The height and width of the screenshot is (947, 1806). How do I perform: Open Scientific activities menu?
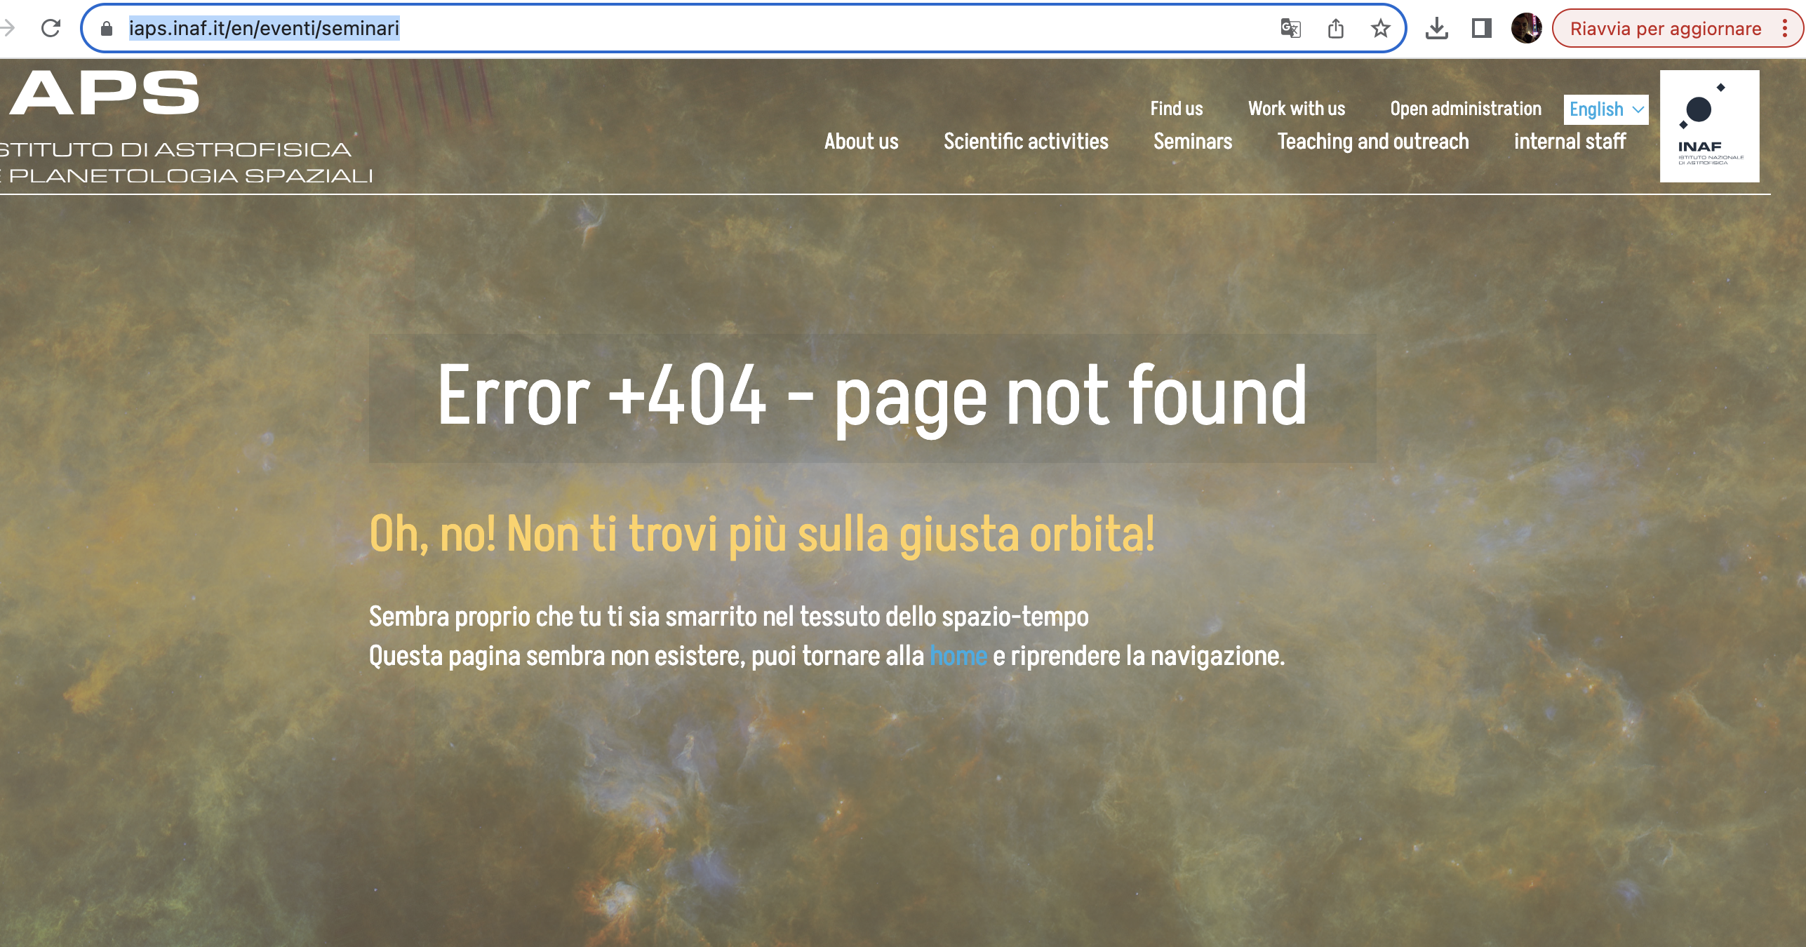pos(1026,142)
